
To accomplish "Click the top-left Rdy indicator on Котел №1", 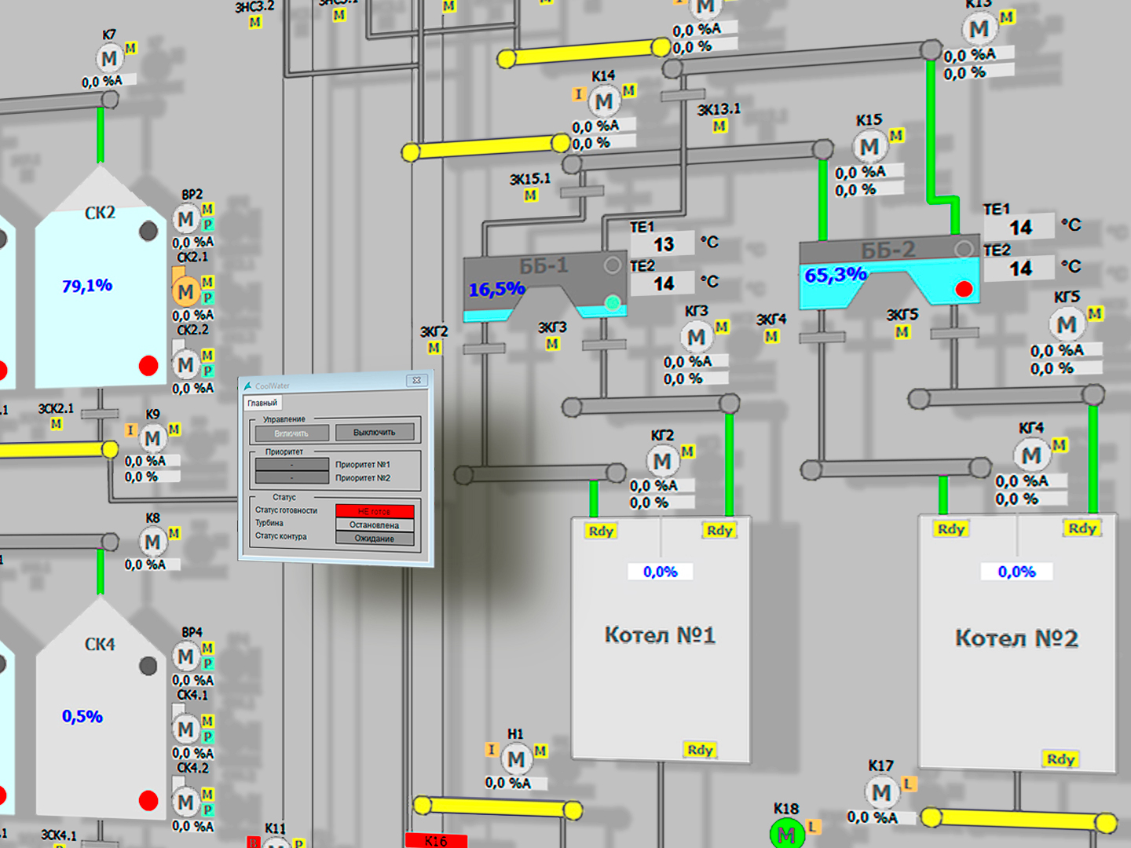I will click(x=601, y=531).
